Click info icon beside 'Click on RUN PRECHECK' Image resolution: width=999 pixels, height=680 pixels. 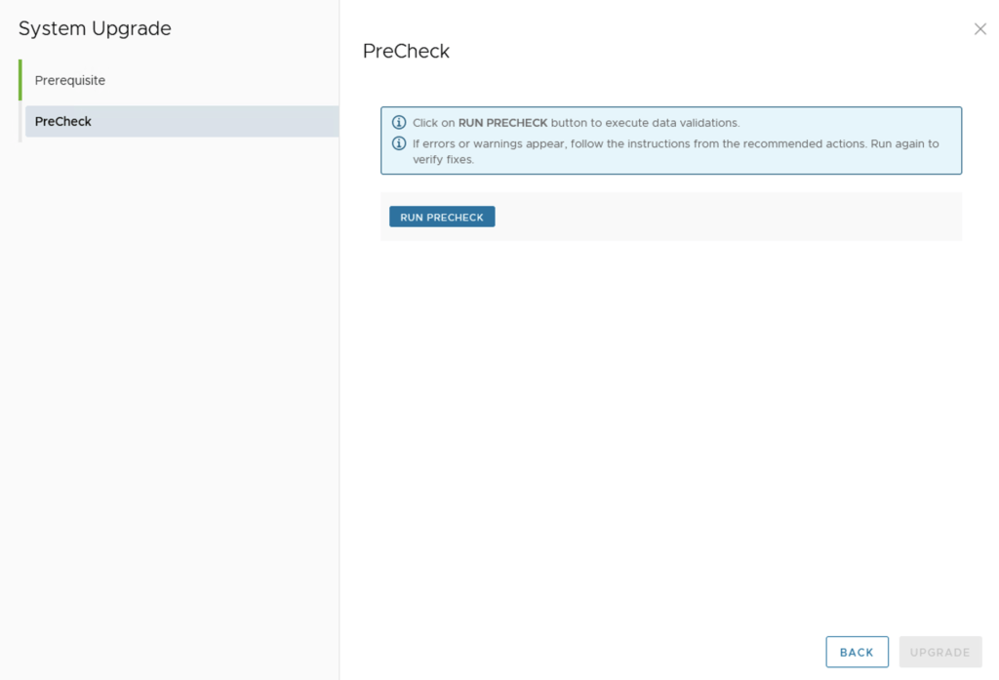pyautogui.click(x=399, y=123)
